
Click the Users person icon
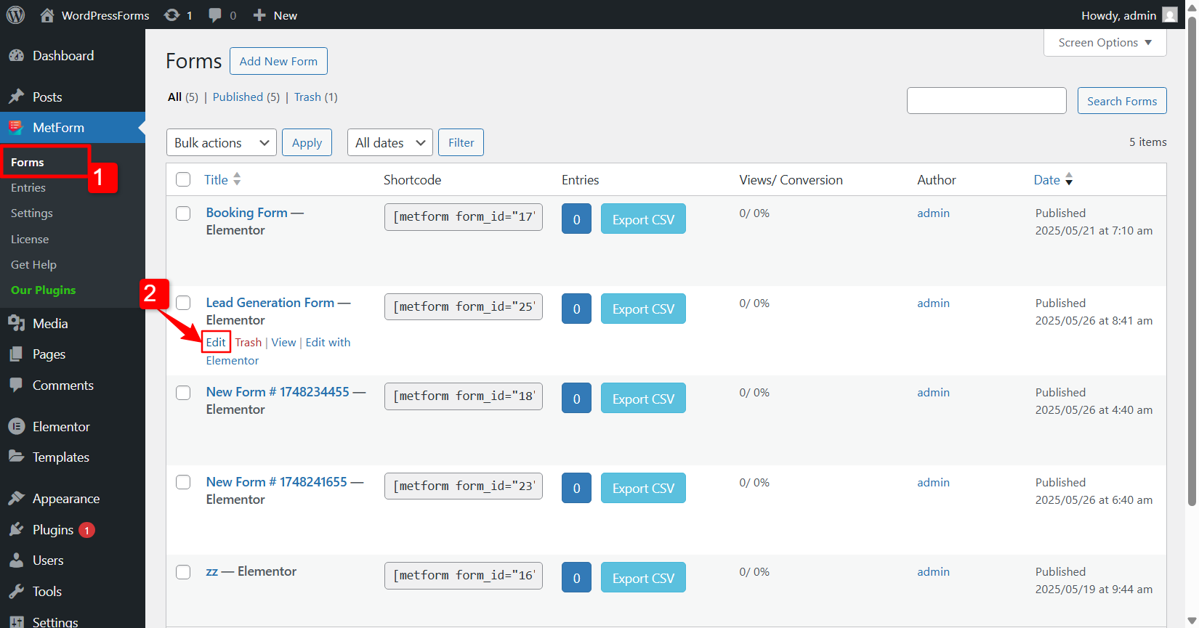tap(16, 560)
